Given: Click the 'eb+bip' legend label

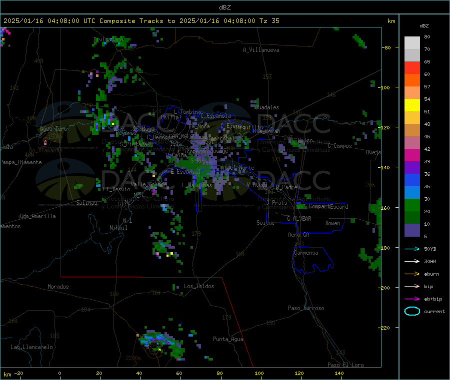Looking at the screenshot, I should pyautogui.click(x=433, y=299).
